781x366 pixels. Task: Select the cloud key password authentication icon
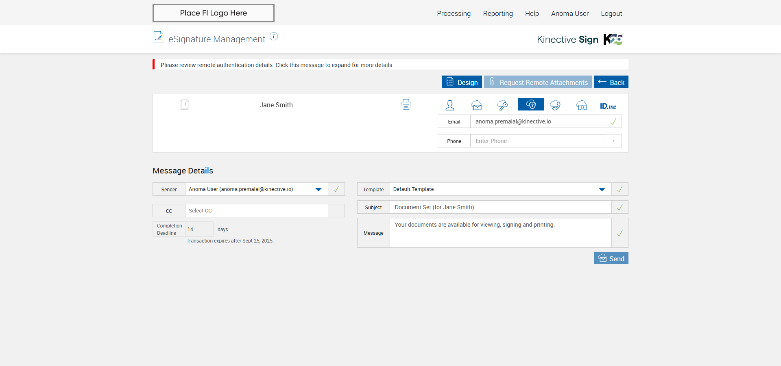click(x=502, y=106)
